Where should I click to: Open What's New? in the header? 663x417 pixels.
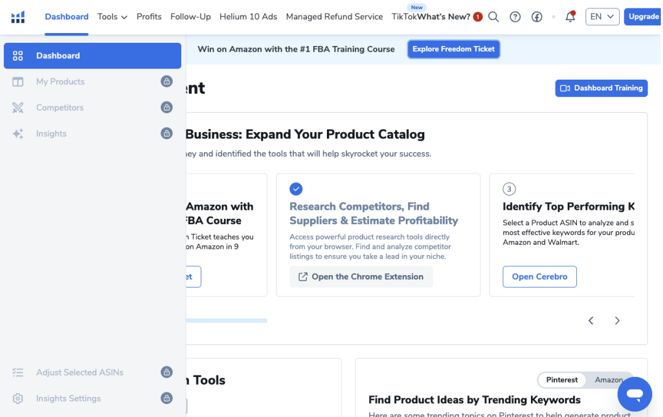pos(444,17)
